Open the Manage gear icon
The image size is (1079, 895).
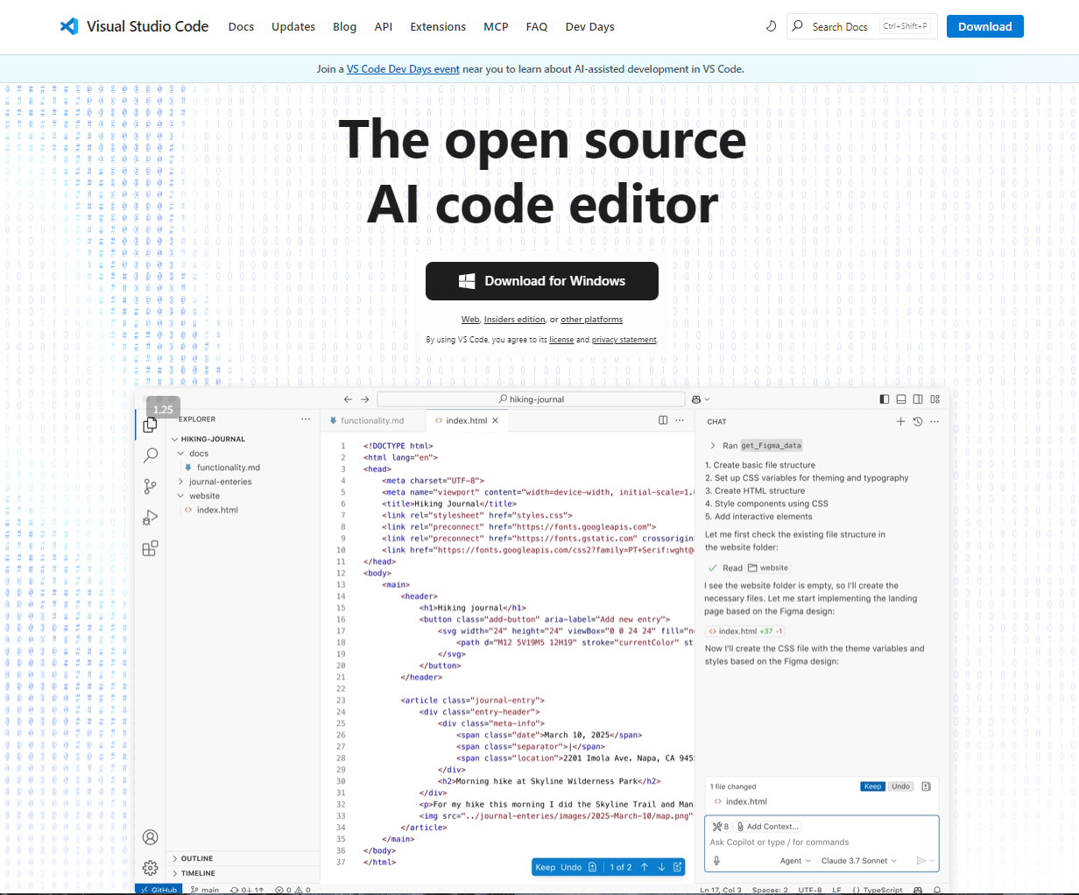pos(151,868)
